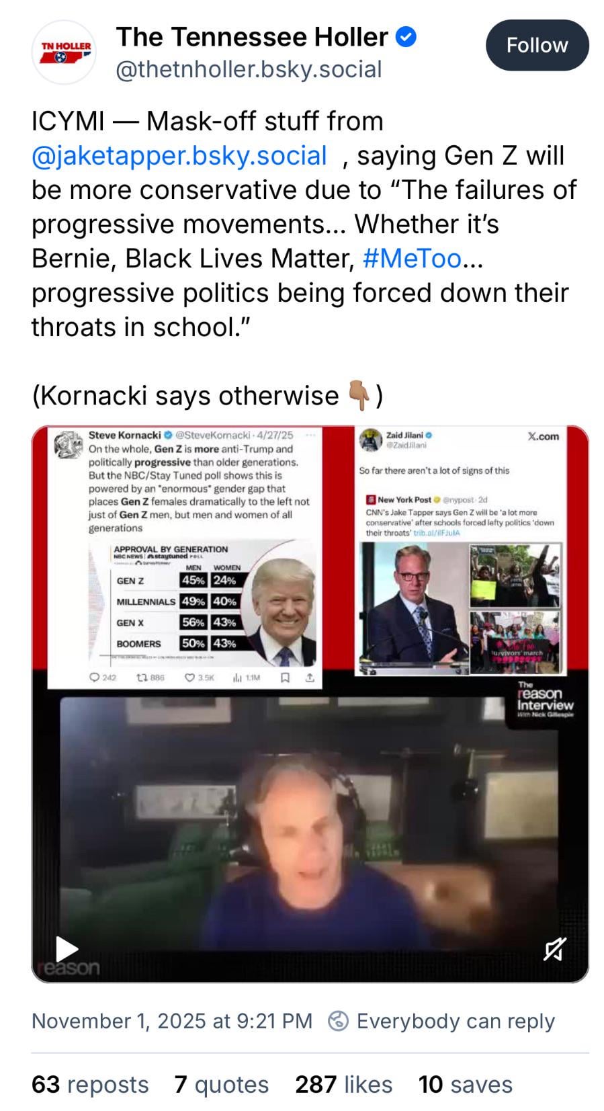The image size is (604, 1111).
Task: Click the blue verified checkmark badge
Action: [406, 37]
